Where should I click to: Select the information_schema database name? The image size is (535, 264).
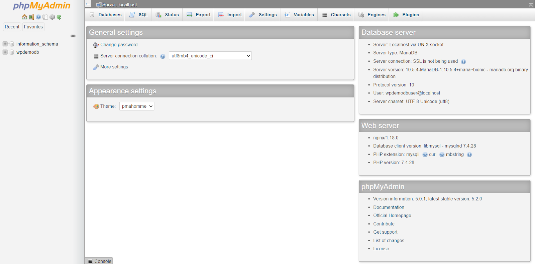(x=37, y=44)
